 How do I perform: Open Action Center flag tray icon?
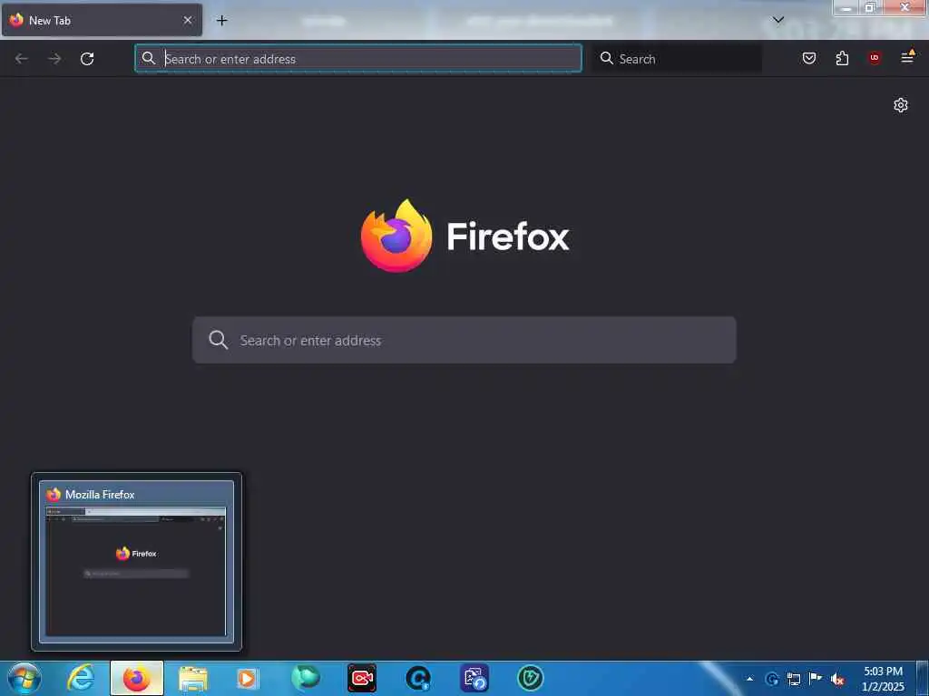click(816, 678)
